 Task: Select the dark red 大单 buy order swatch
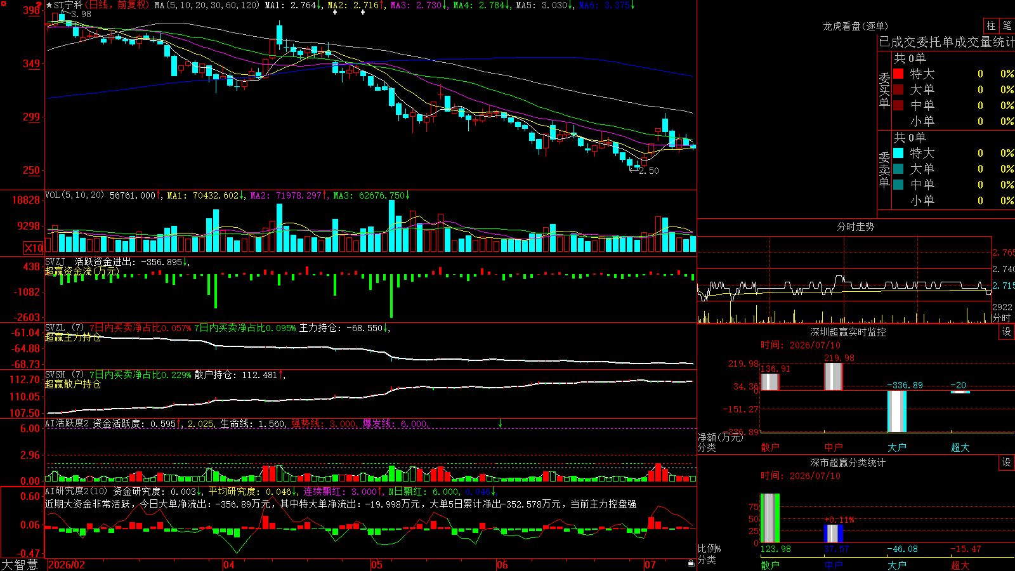(898, 89)
